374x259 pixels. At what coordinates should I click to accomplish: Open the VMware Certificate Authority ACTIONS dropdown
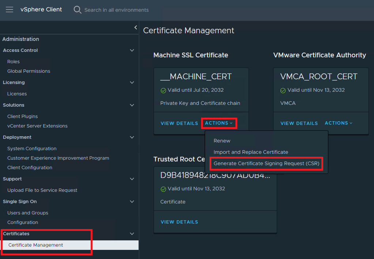tap(339, 123)
